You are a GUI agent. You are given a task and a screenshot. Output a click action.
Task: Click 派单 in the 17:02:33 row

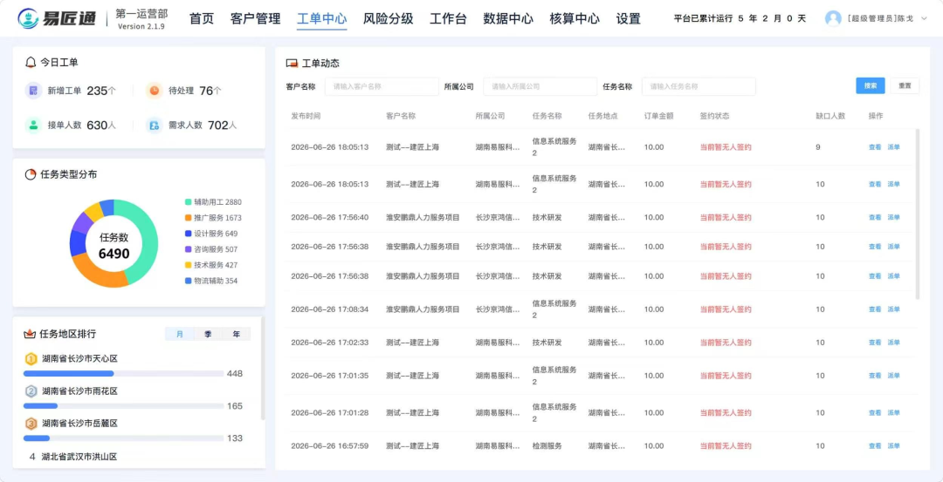894,343
